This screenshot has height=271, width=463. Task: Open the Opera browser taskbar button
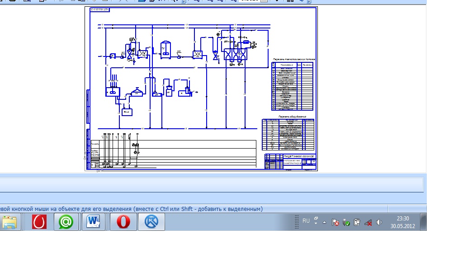[123, 222]
